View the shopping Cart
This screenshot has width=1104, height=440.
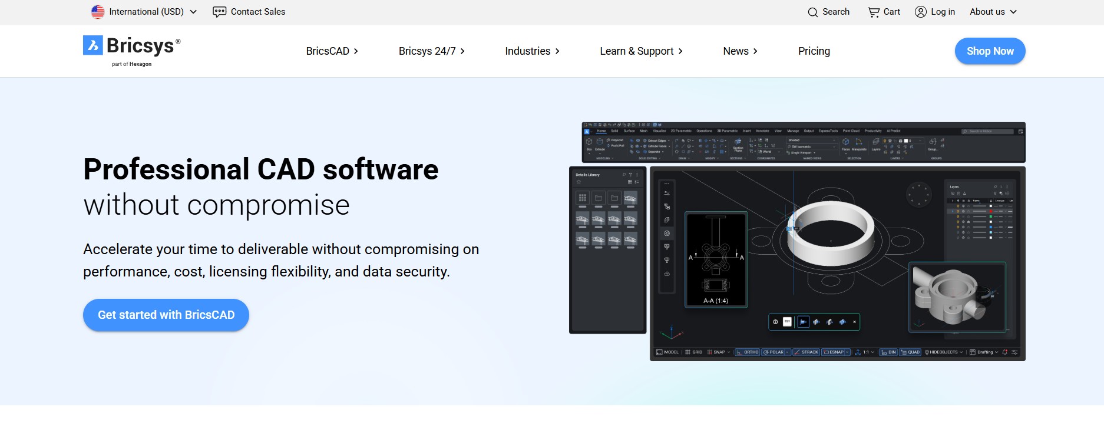(884, 12)
